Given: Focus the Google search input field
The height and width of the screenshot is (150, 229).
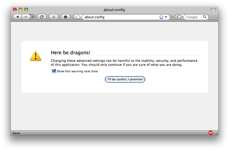Looking at the screenshot, I should coord(193,17).
